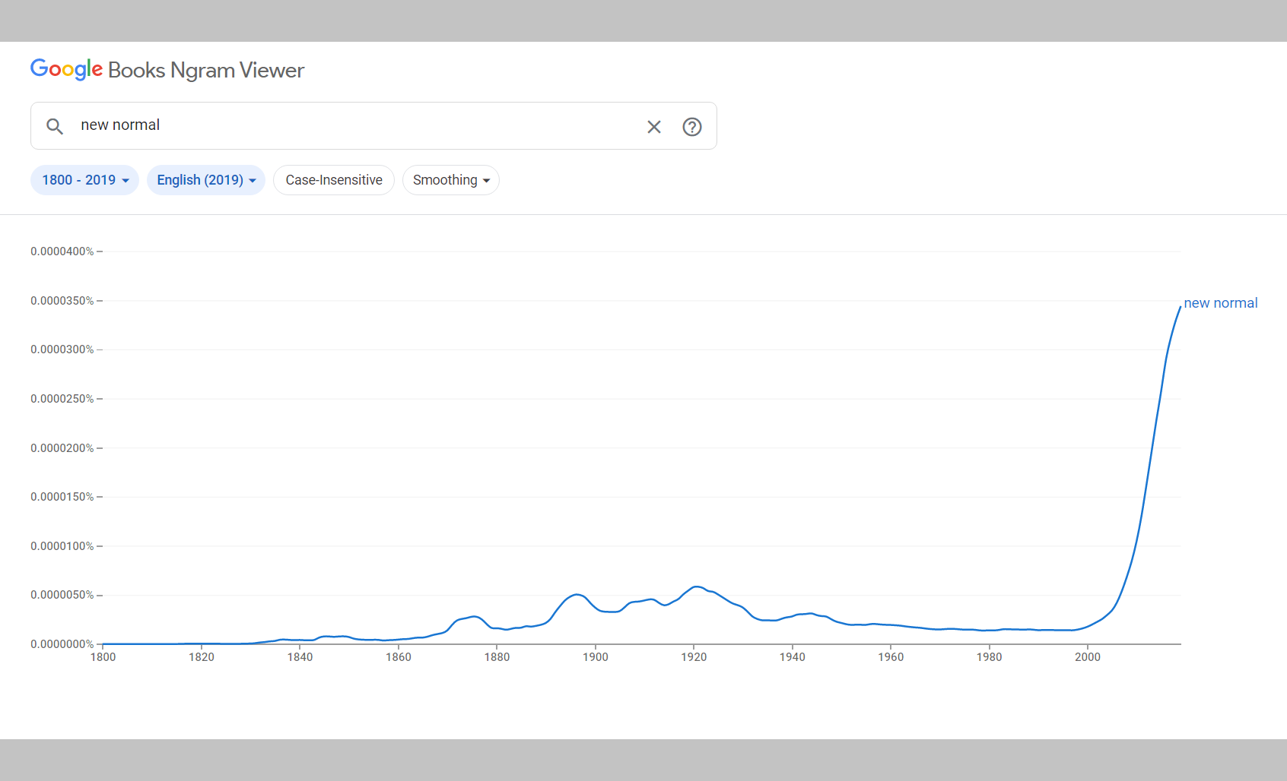Image resolution: width=1287 pixels, height=781 pixels.
Task: Click the blue line bump near 1896
Action: click(577, 594)
